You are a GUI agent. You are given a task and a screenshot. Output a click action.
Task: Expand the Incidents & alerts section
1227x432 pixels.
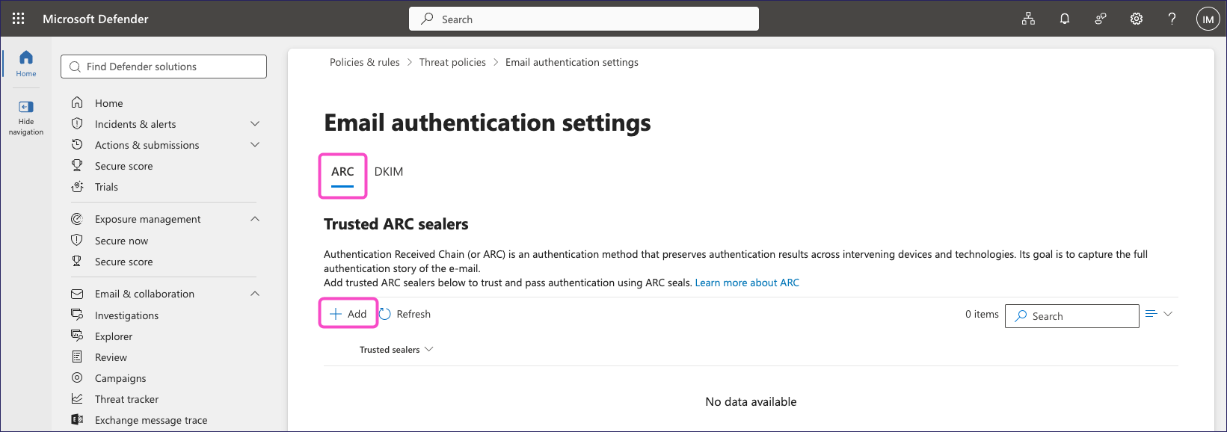pos(255,124)
